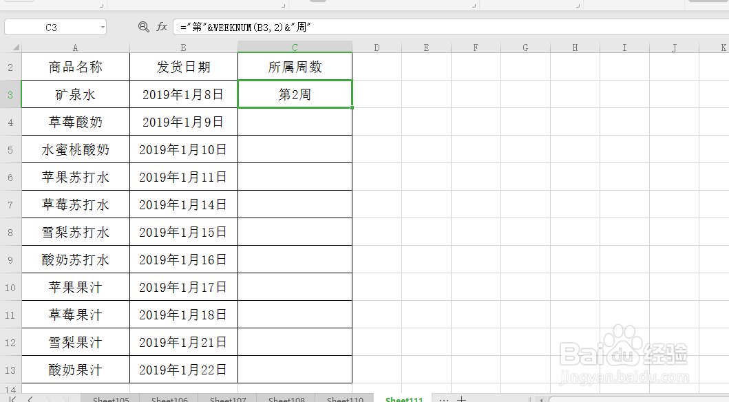Add a new sheet with plus button

click(461, 399)
